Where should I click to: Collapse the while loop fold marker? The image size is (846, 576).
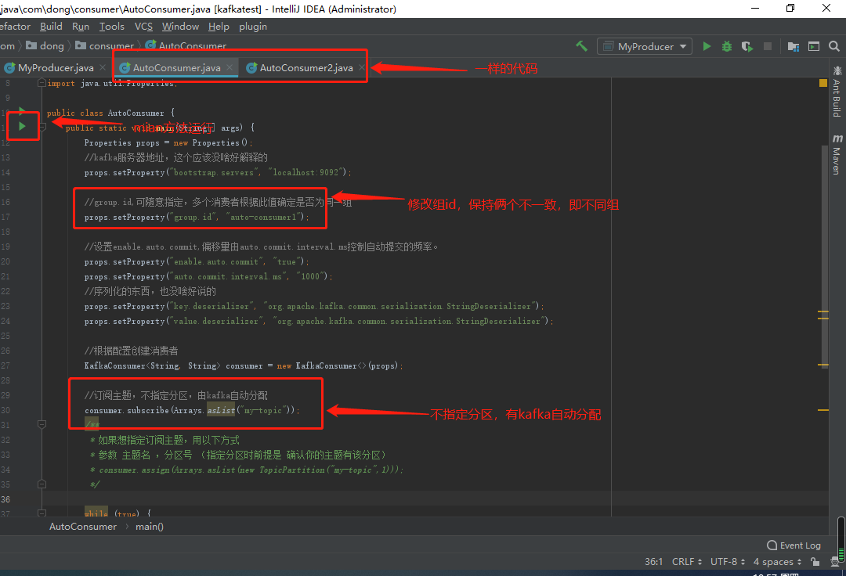(42, 513)
